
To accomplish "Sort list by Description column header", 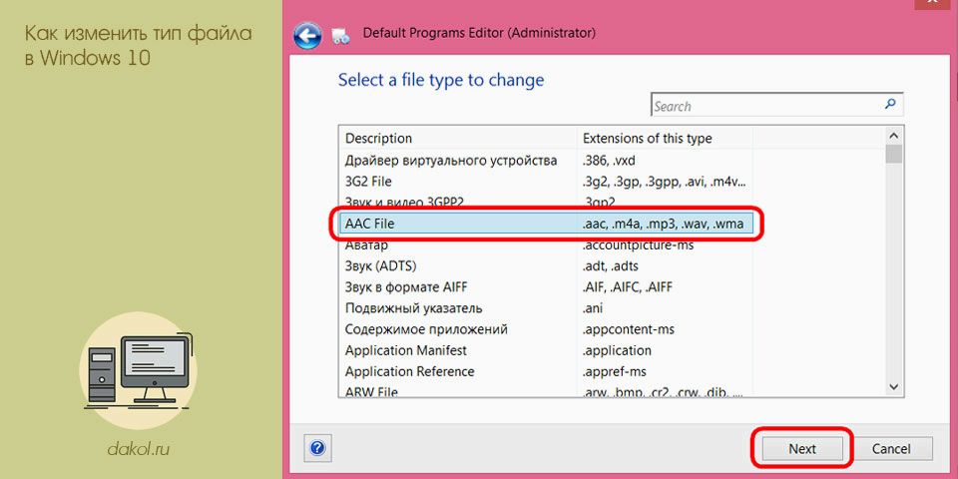I will 458,138.
